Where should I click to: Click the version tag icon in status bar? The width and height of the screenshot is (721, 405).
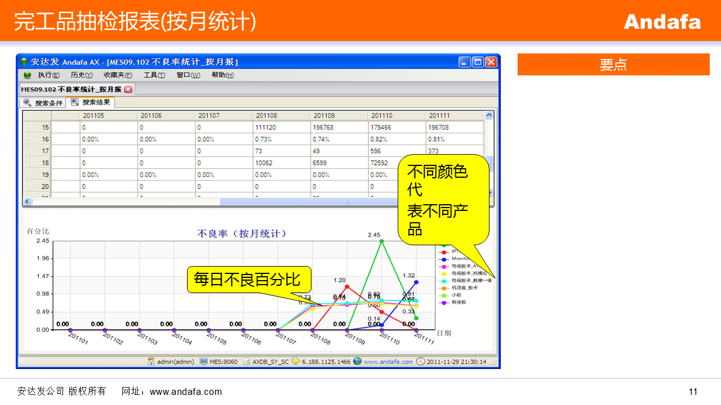tap(295, 362)
